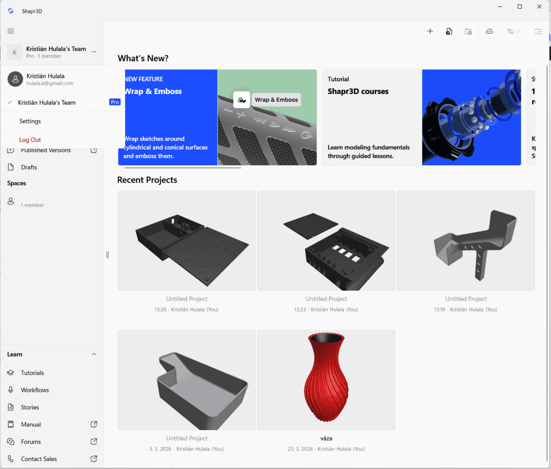This screenshot has height=469, width=551.
Task: Click the What's New? heading
Action: click(143, 58)
